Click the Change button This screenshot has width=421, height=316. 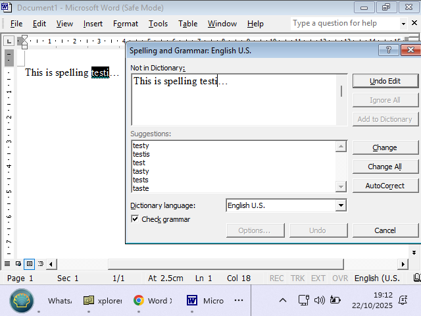(385, 147)
